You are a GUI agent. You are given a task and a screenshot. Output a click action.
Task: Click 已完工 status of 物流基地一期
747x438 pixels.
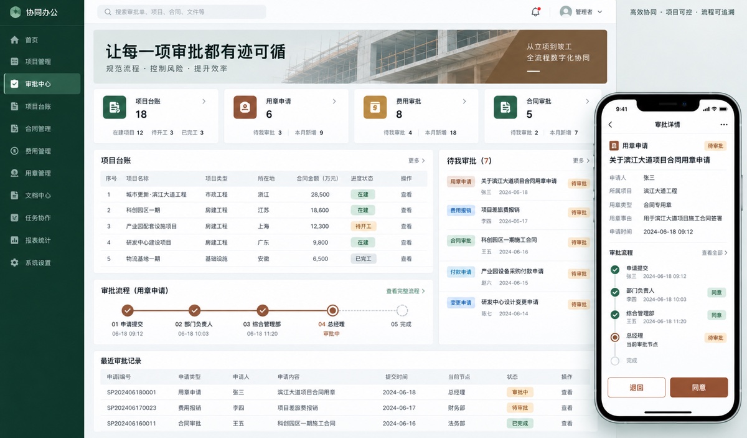click(x=363, y=259)
